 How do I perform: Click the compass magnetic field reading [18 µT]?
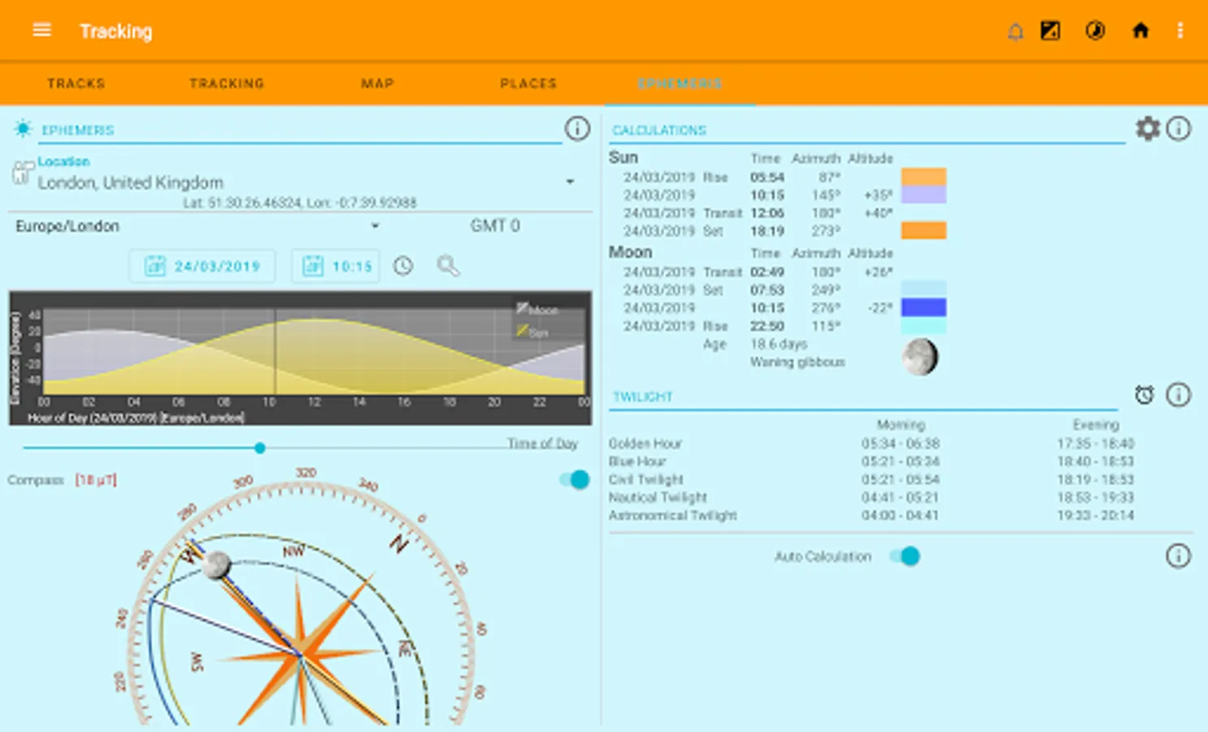(x=96, y=480)
